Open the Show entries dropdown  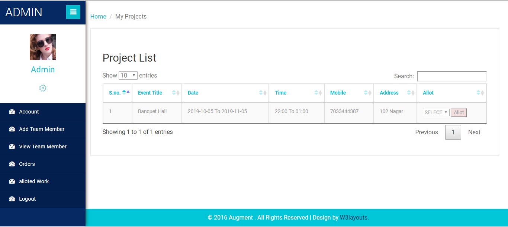click(x=128, y=75)
